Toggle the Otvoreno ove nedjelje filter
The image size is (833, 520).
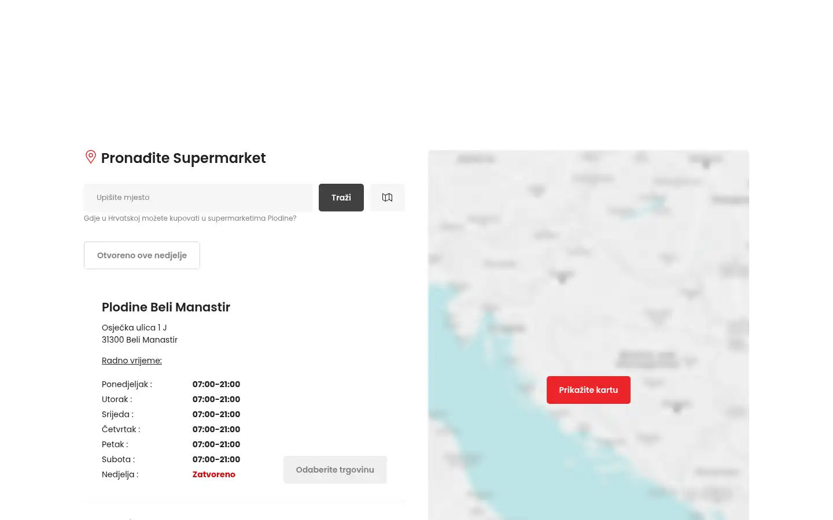point(142,255)
